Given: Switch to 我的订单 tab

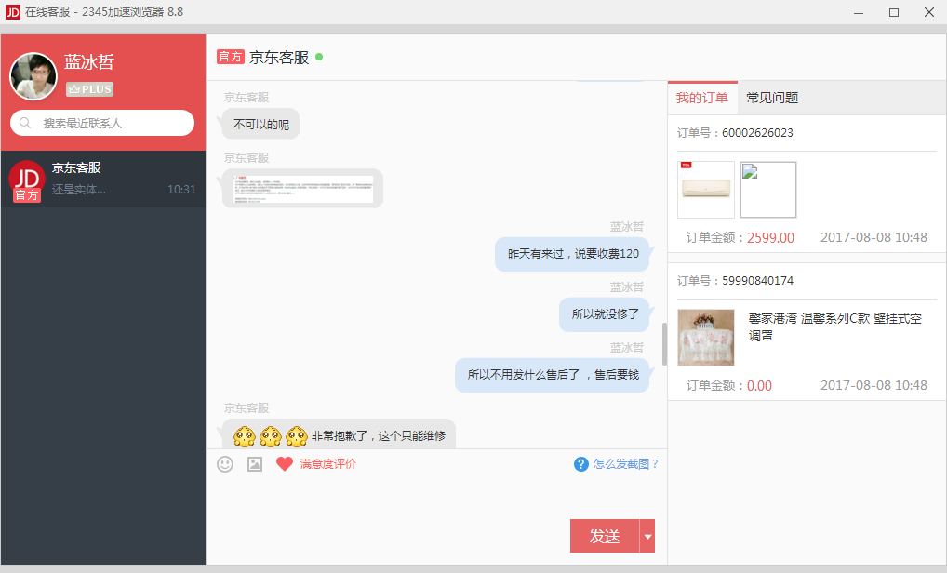Looking at the screenshot, I should (702, 98).
